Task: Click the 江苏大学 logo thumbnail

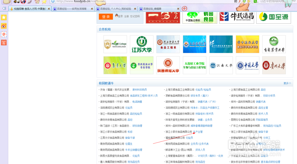Action: (142, 44)
